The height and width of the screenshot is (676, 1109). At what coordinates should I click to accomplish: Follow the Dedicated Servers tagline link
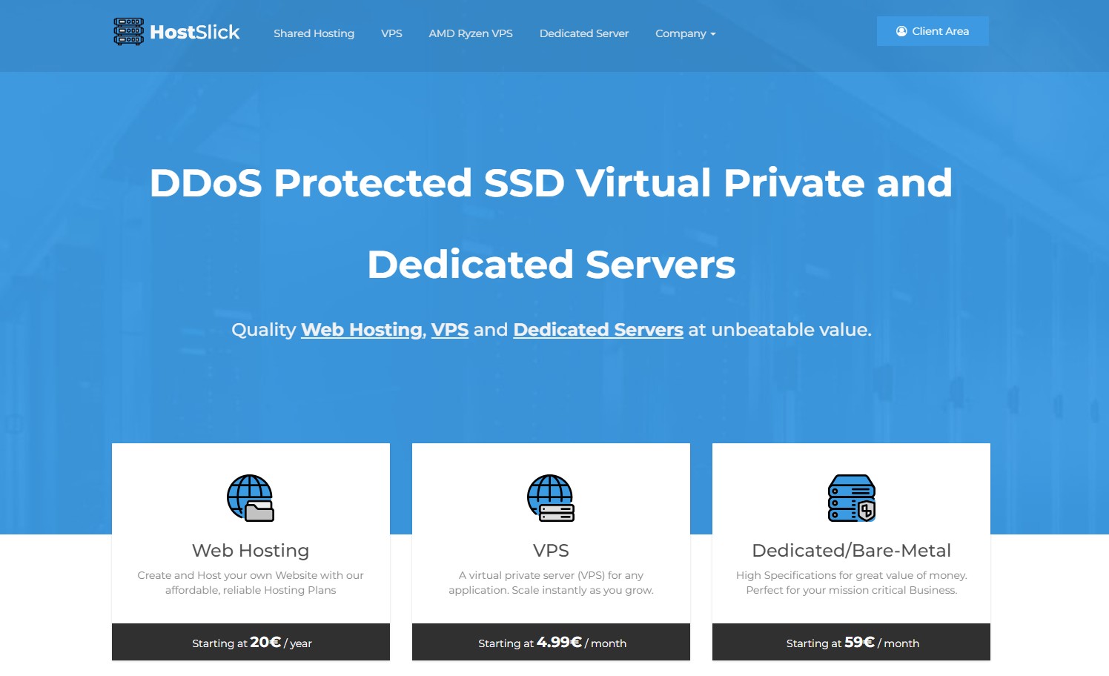click(x=598, y=330)
